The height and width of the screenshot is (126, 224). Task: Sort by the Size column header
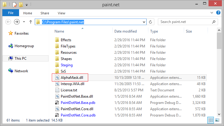(189, 31)
